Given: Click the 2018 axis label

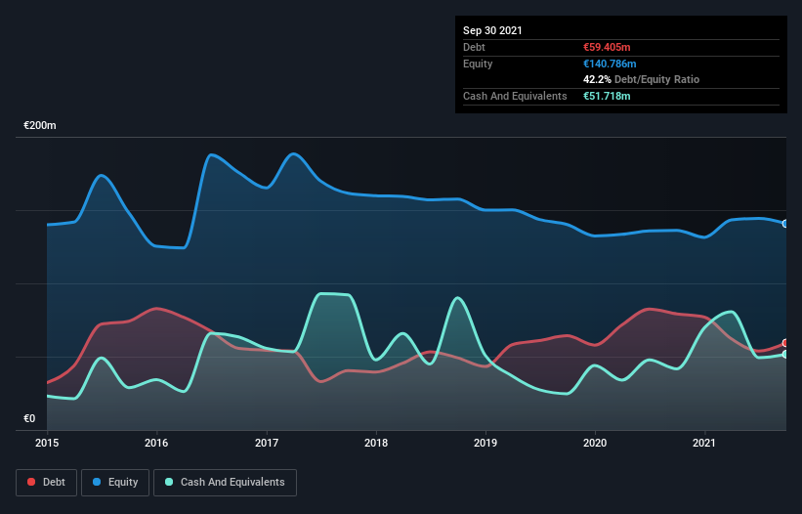Looking at the screenshot, I should tap(376, 443).
